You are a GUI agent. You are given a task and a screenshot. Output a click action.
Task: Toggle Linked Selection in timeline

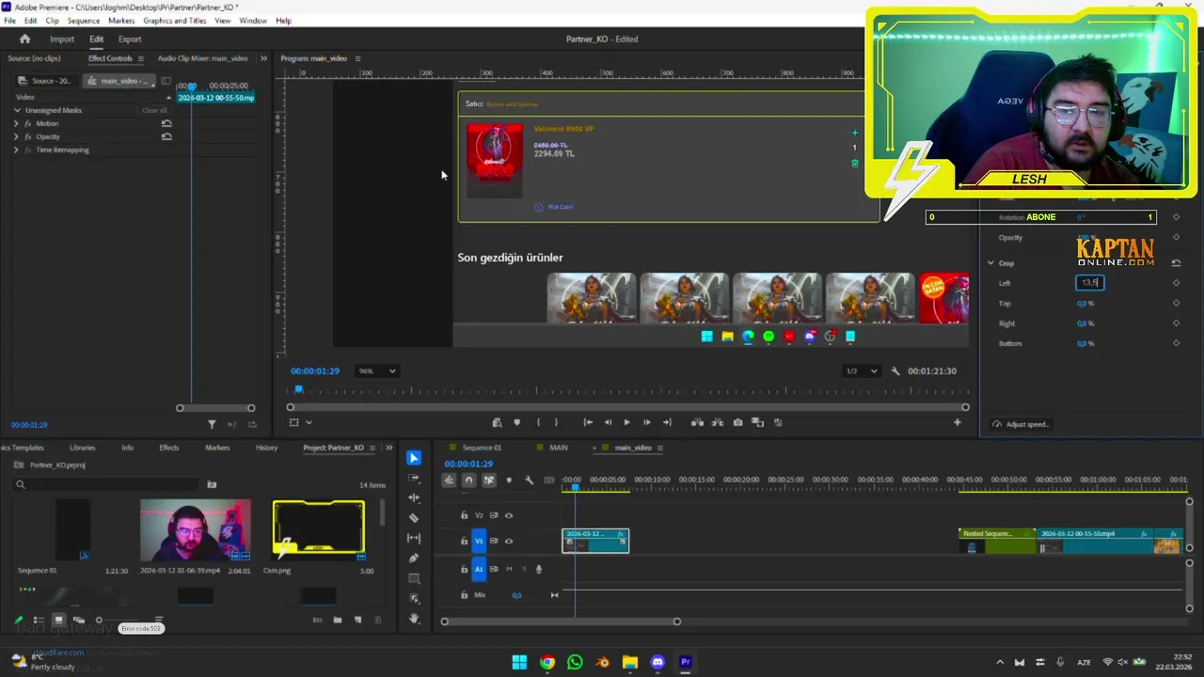[489, 480]
